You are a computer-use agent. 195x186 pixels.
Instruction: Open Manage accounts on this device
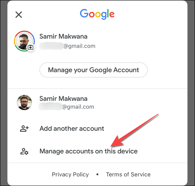point(88,151)
